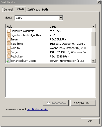Click the Valid to field icon
This screenshot has width=102, height=127.
coord(9,48)
